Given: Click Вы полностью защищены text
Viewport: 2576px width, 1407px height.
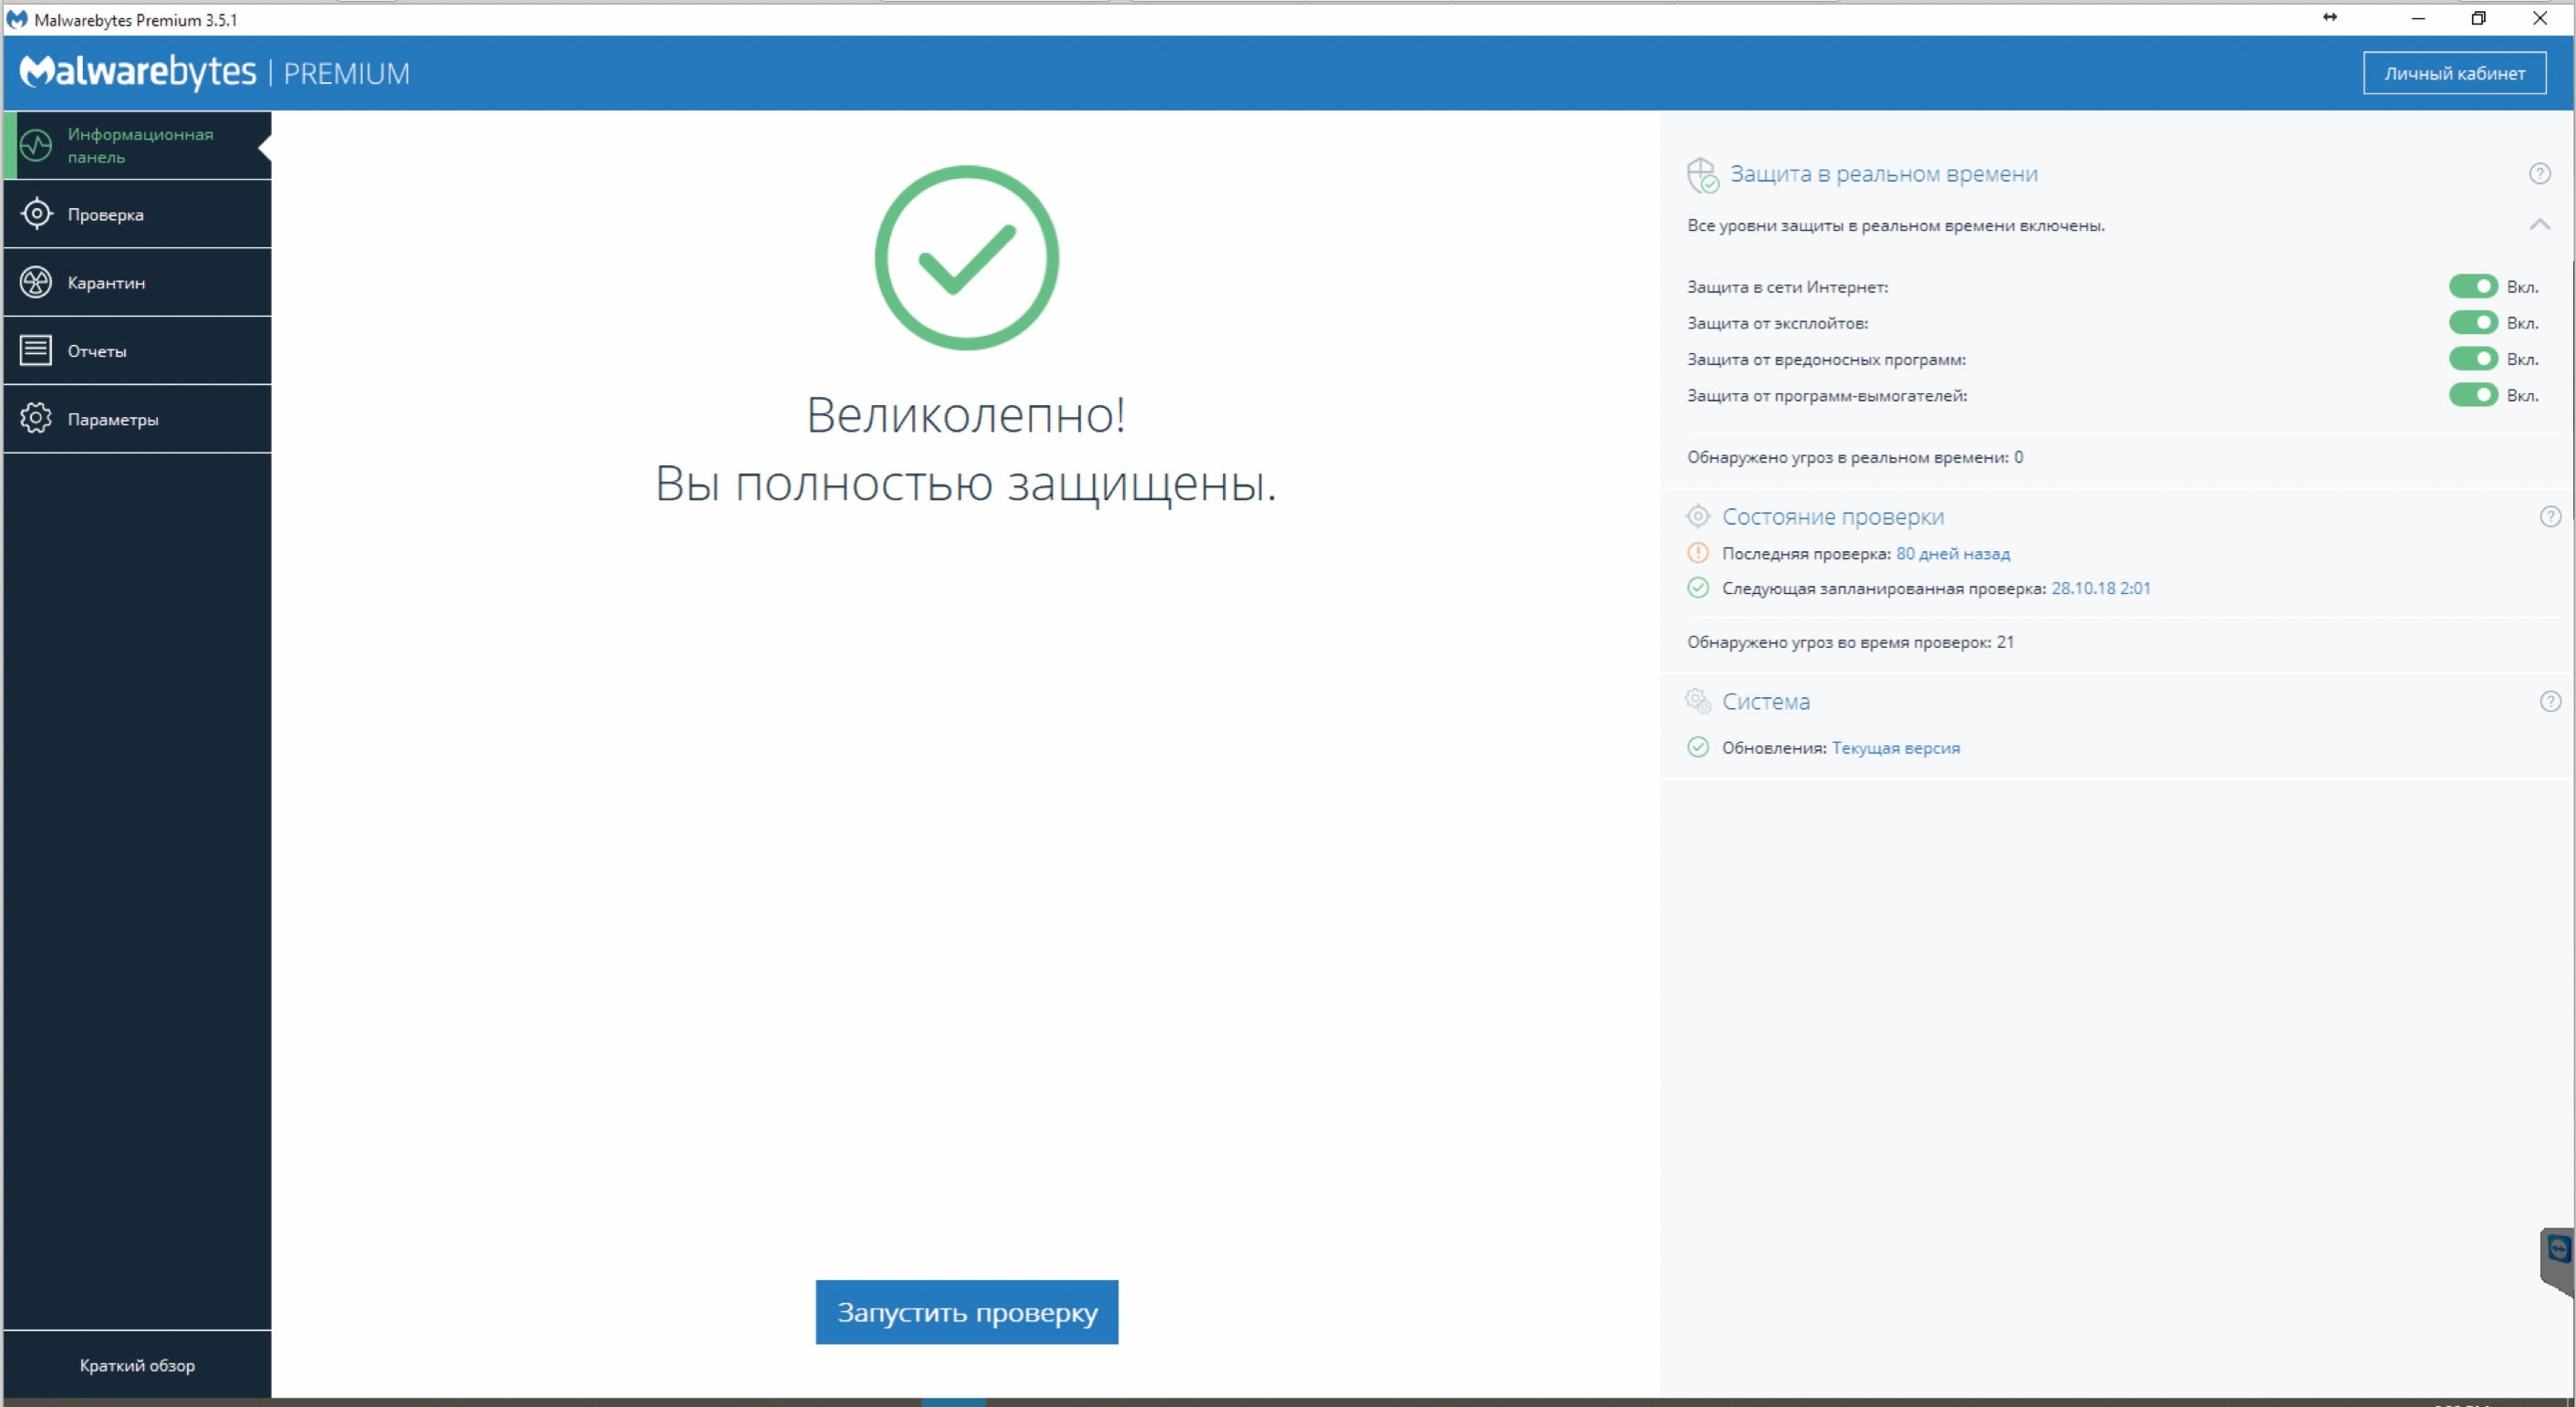Looking at the screenshot, I should click(965, 484).
